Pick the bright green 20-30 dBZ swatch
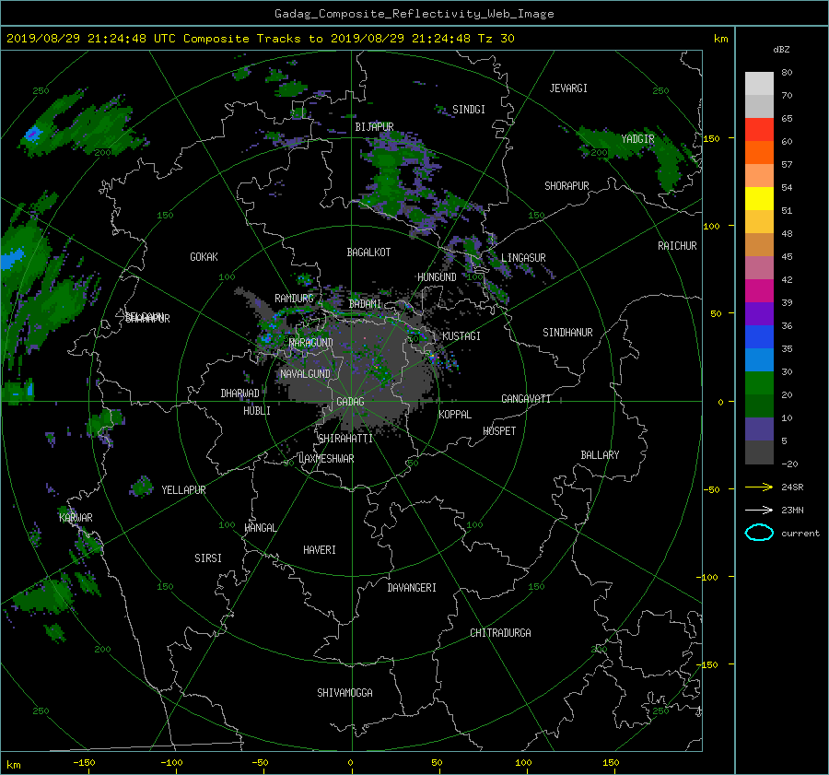 pos(759,382)
